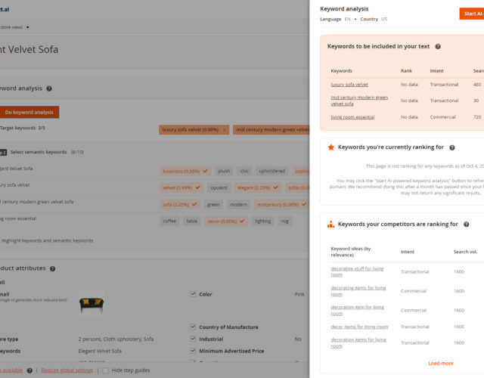Open the luxury sofa velvet keyword link
Image resolution: width=484 pixels, height=378 pixels.
click(349, 85)
